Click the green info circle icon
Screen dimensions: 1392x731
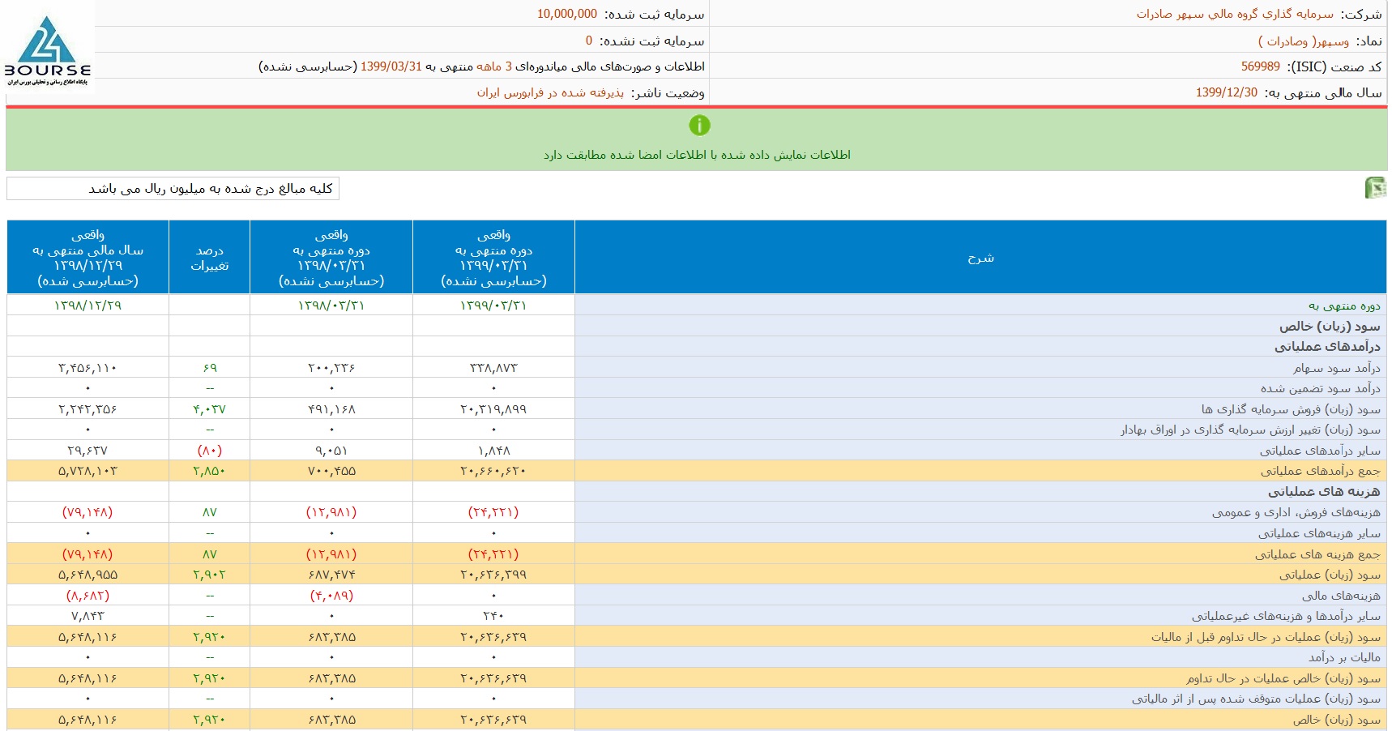(x=698, y=126)
